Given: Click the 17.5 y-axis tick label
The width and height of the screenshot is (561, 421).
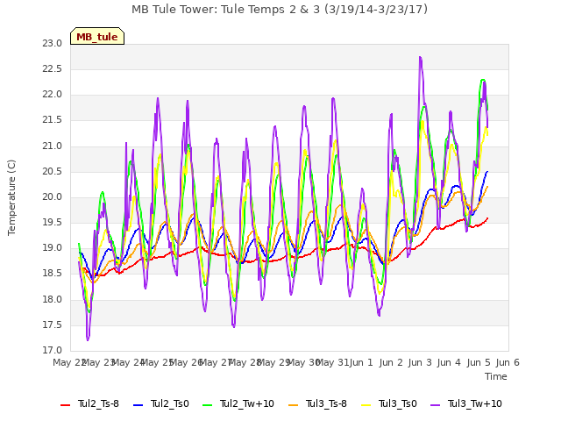Looking at the screenshot, I should [53, 325].
